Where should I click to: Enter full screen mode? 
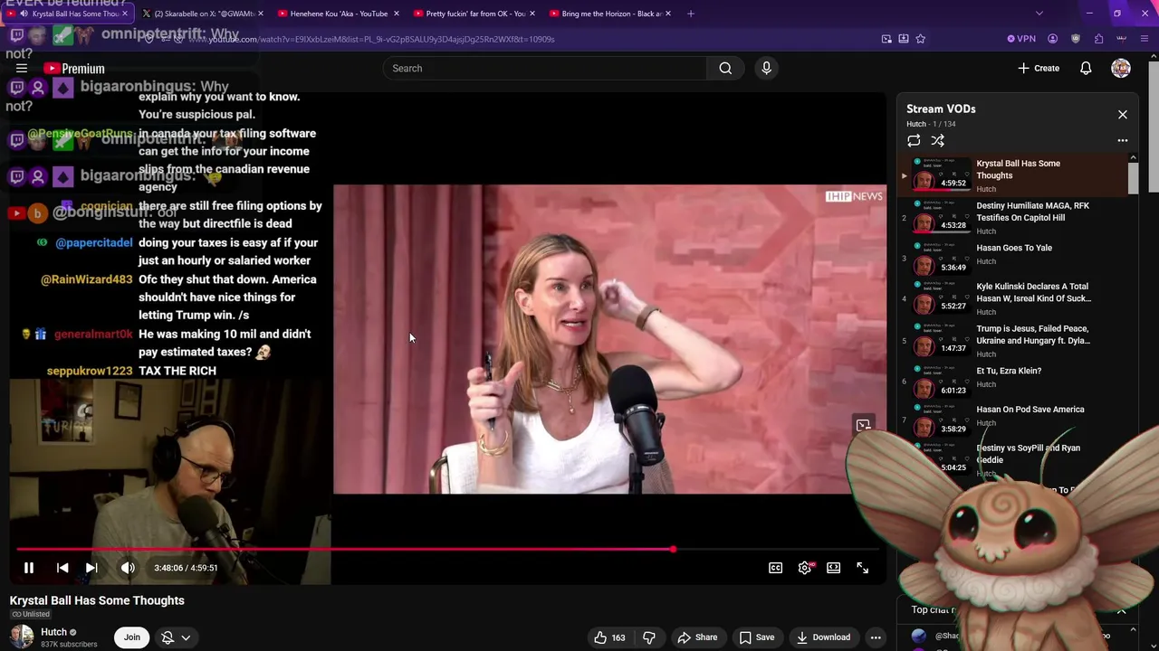863,568
